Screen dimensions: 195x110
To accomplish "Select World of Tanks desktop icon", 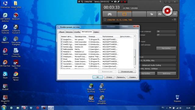I will [102, 88].
